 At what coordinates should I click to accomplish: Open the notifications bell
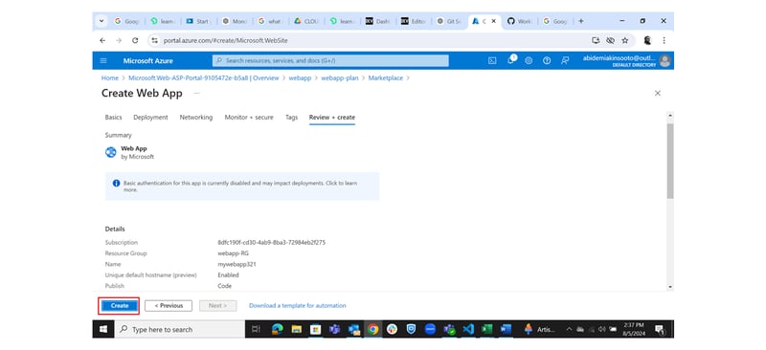[510, 60]
